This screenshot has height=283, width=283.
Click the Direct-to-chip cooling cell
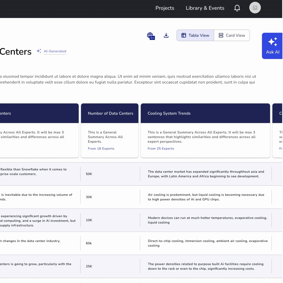[x=207, y=243]
